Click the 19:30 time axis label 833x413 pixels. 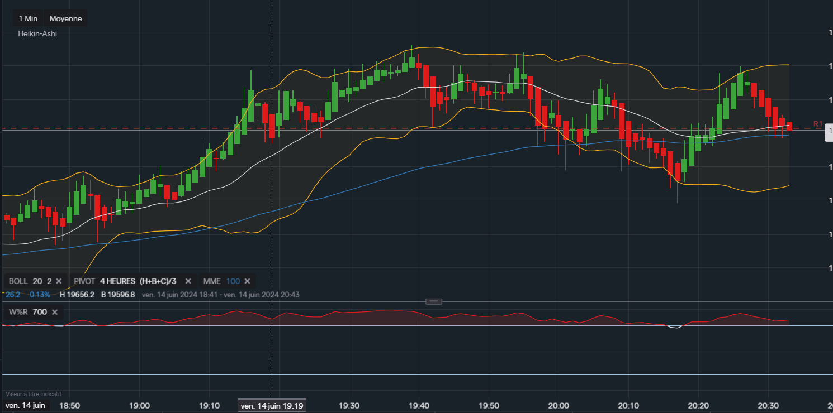tap(349, 406)
